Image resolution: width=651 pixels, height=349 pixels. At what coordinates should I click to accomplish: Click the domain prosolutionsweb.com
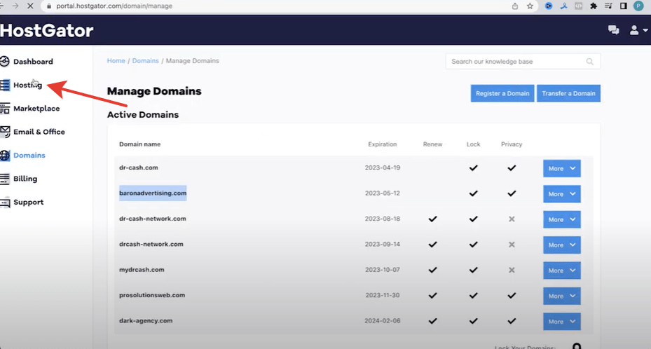tap(152, 295)
